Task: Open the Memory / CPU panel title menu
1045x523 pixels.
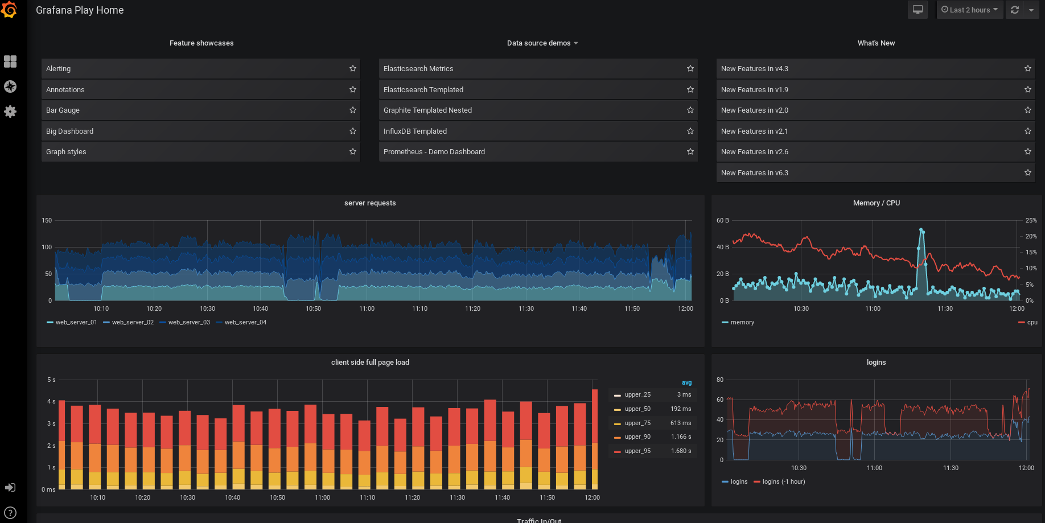Action: click(x=876, y=203)
